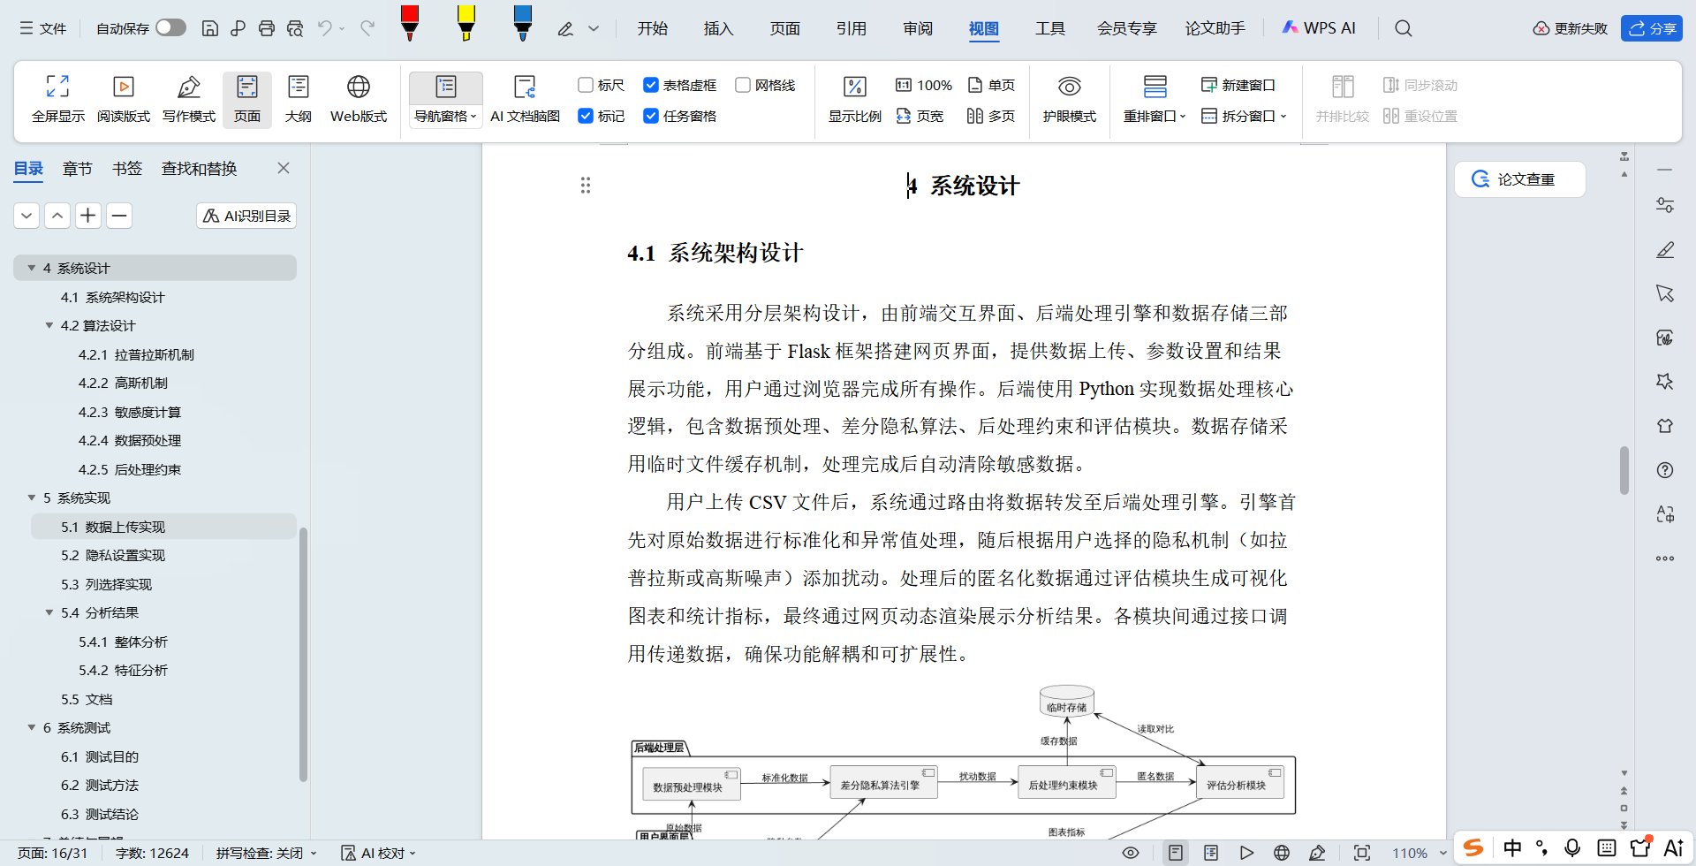Collapse the 5.4 分析结果 tree node
Screen dimensions: 1696x866
pos(49,612)
